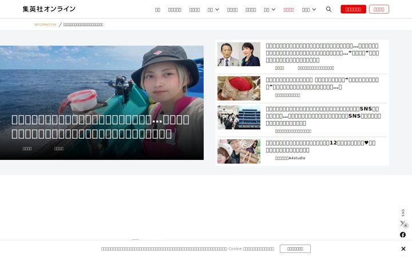Viewport: 412px width, 257px height.
Task: Open thumbnail showing the two politicians
Action: pos(239,54)
